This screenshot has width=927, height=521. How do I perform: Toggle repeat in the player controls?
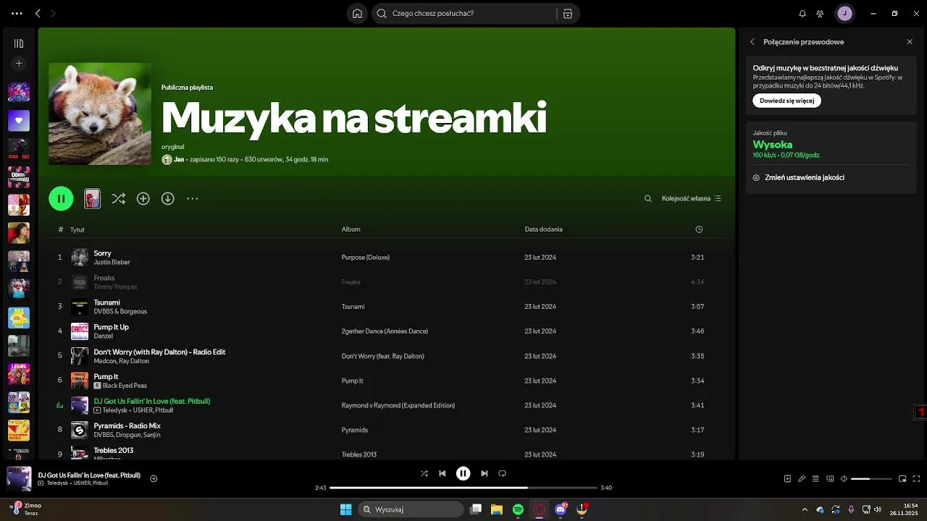tap(502, 473)
